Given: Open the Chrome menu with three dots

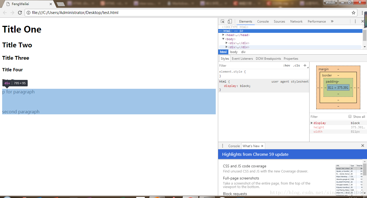Looking at the screenshot, I should tap(362, 13).
